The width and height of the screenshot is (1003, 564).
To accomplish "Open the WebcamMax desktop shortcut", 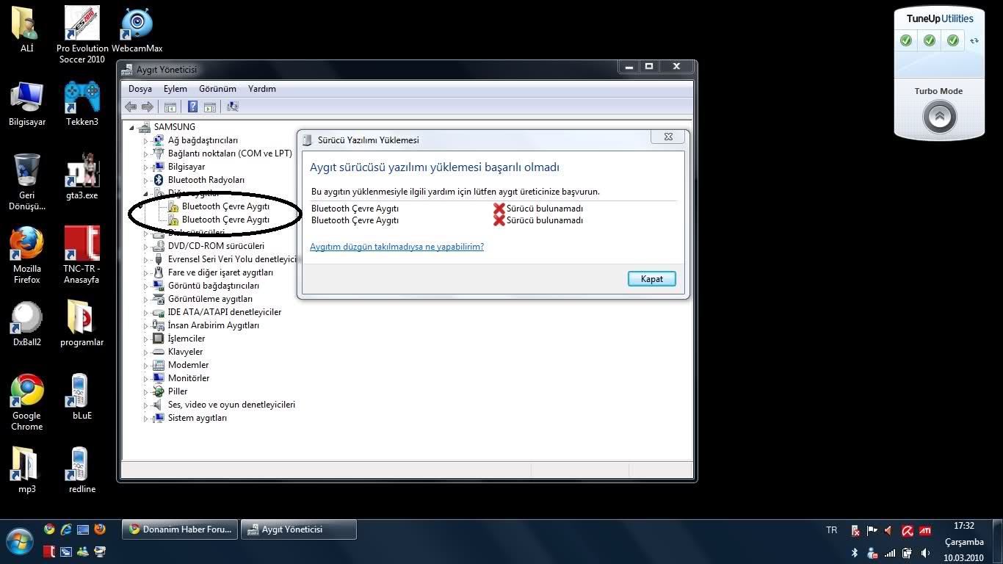I will point(137,31).
